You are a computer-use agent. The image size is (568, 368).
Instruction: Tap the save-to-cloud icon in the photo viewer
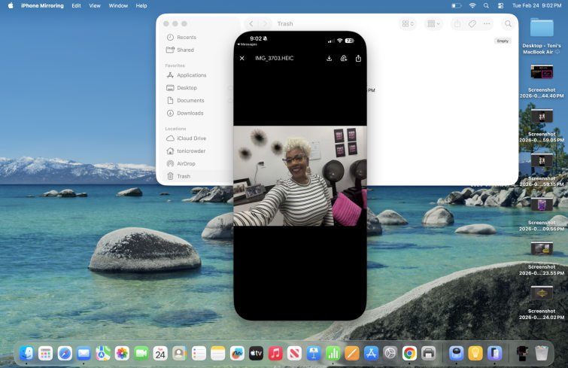click(x=344, y=58)
